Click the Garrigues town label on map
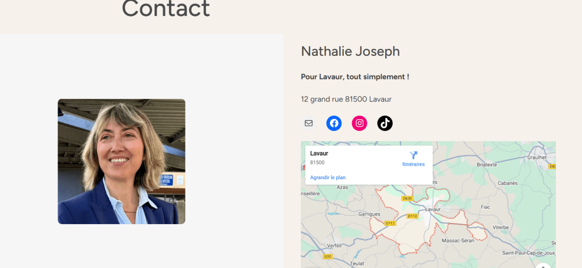 pos(369,214)
